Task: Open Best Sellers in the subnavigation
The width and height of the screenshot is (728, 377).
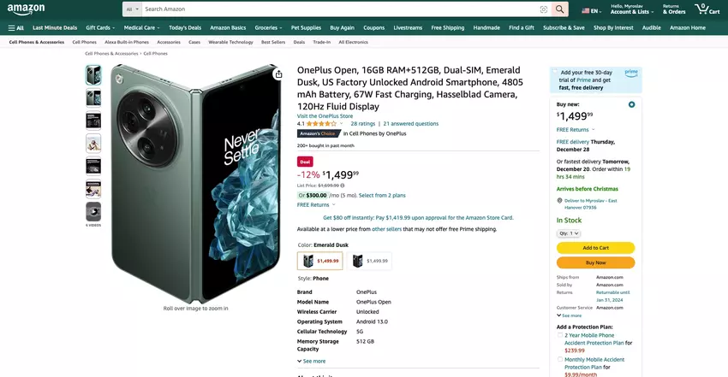Action: [273, 42]
